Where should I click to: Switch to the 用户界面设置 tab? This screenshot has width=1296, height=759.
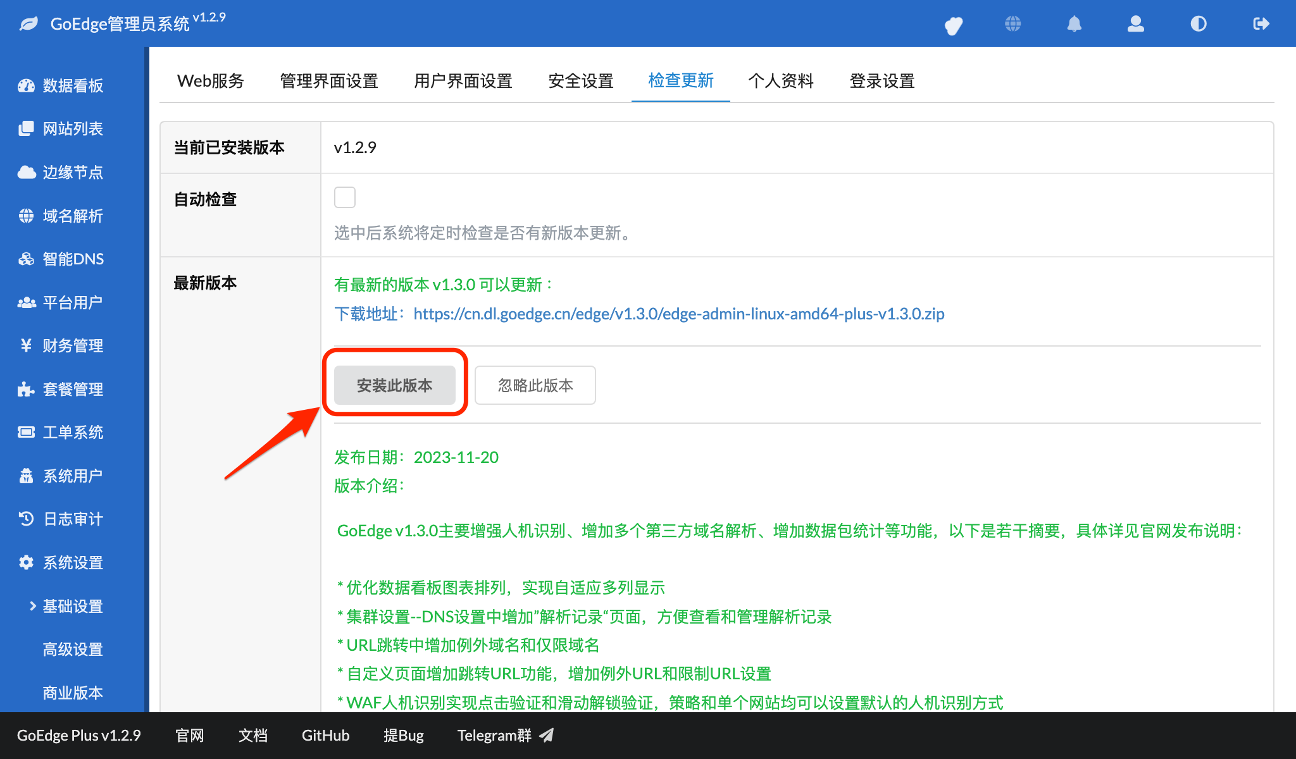pyautogui.click(x=463, y=81)
